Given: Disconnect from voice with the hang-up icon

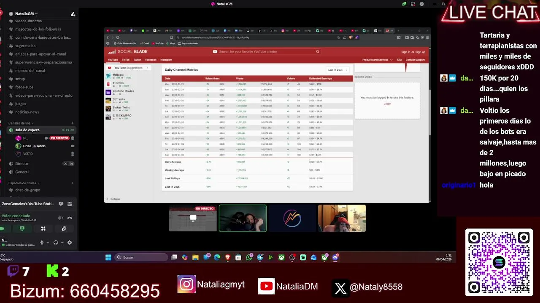Looking at the screenshot, I should [x=70, y=218].
